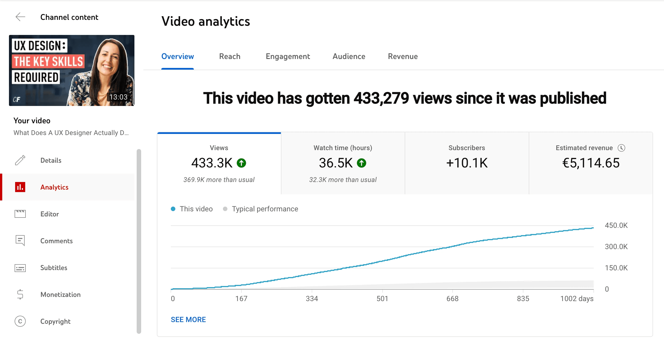This screenshot has width=664, height=338.
Task: Open Comments via the speech bubble icon
Action: 20,240
